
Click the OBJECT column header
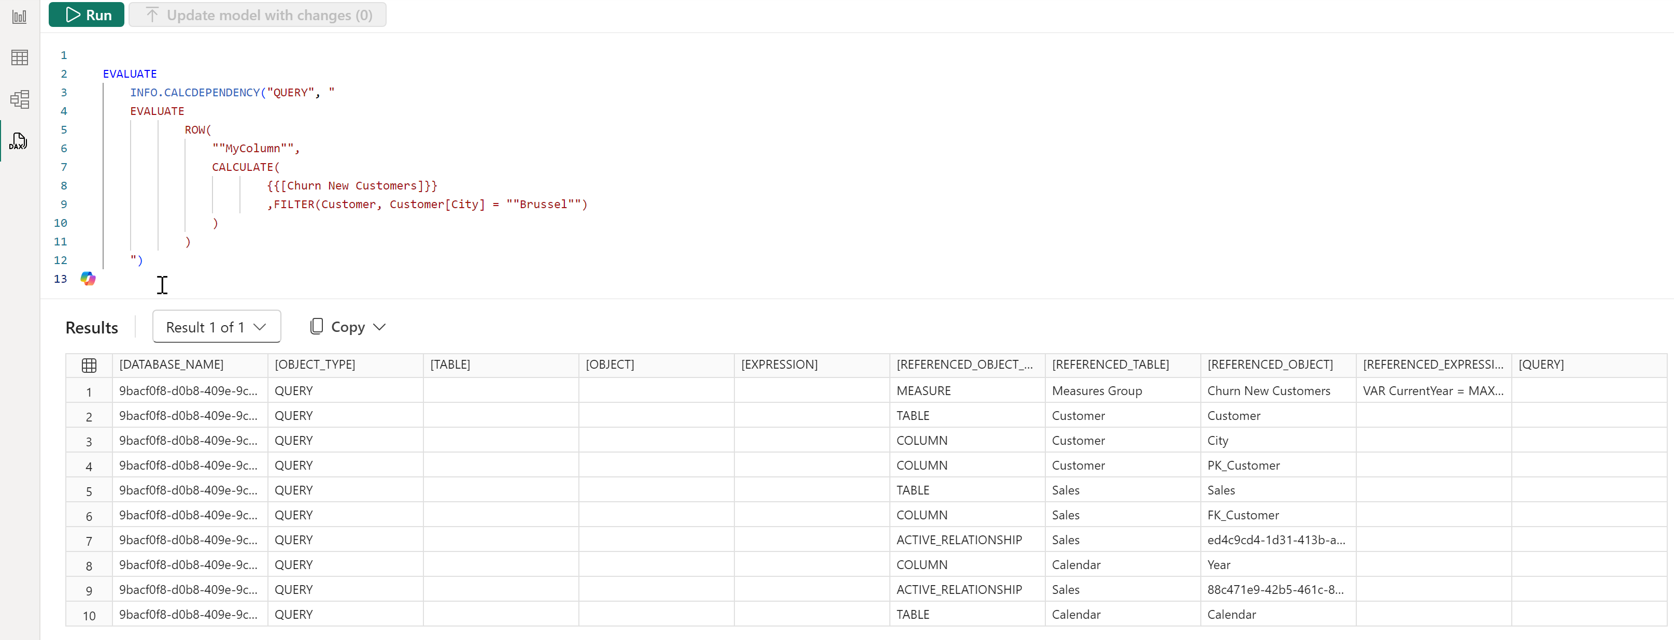(x=656, y=365)
